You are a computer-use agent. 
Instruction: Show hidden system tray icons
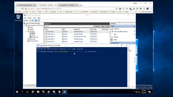[x=134, y=92]
